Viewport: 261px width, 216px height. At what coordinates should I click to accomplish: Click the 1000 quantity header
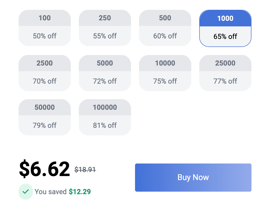[x=225, y=18]
